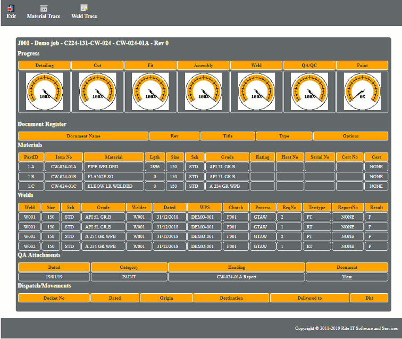
Task: Open the View link for CW-024-01A Report
Action: pos(347,277)
